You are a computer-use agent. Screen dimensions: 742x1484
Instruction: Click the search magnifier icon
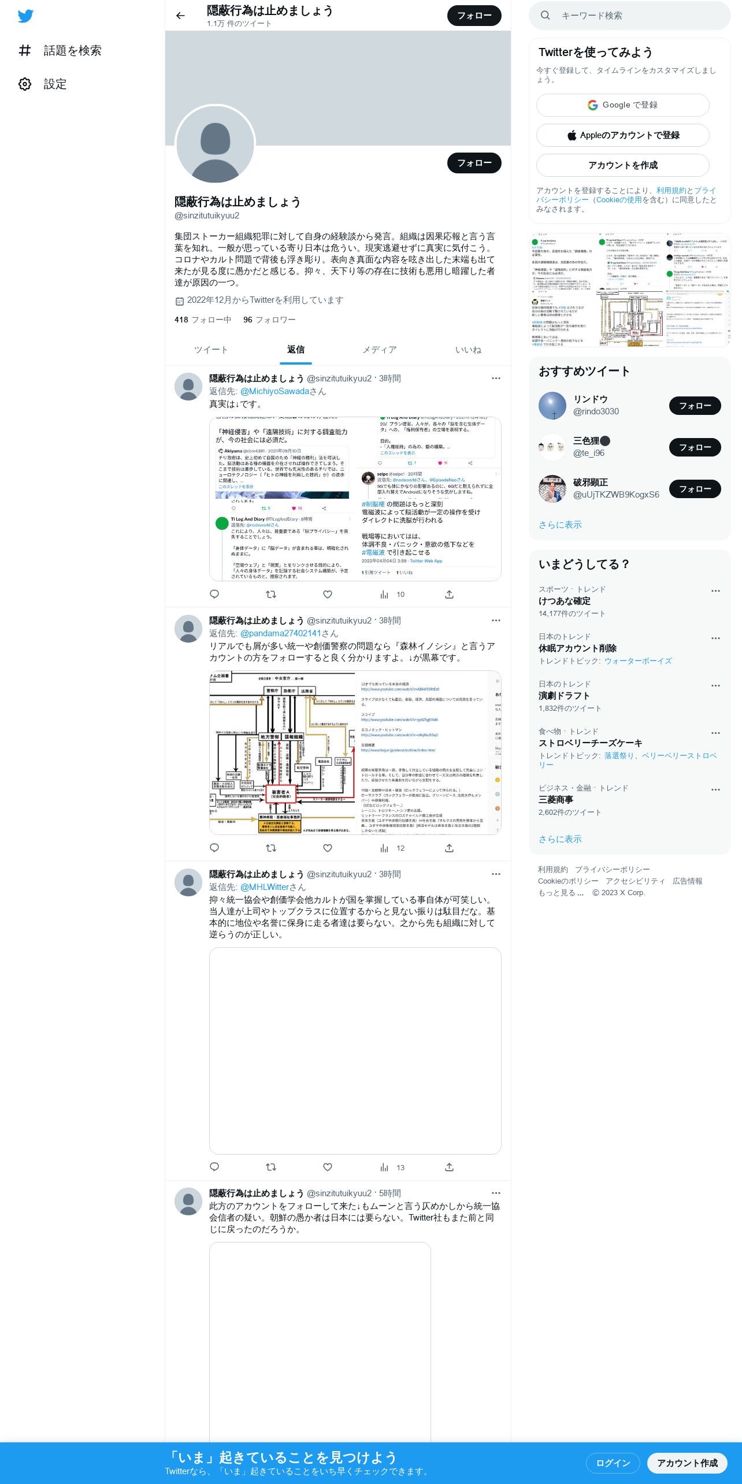[x=545, y=16]
